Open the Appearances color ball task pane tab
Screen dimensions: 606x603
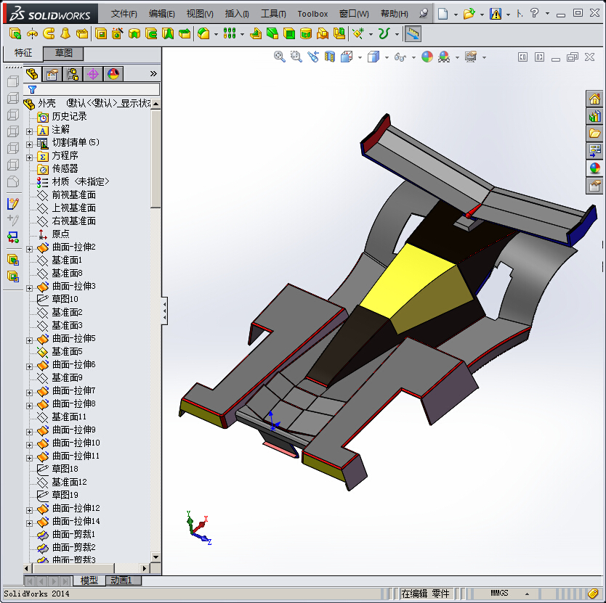pyautogui.click(x=595, y=168)
